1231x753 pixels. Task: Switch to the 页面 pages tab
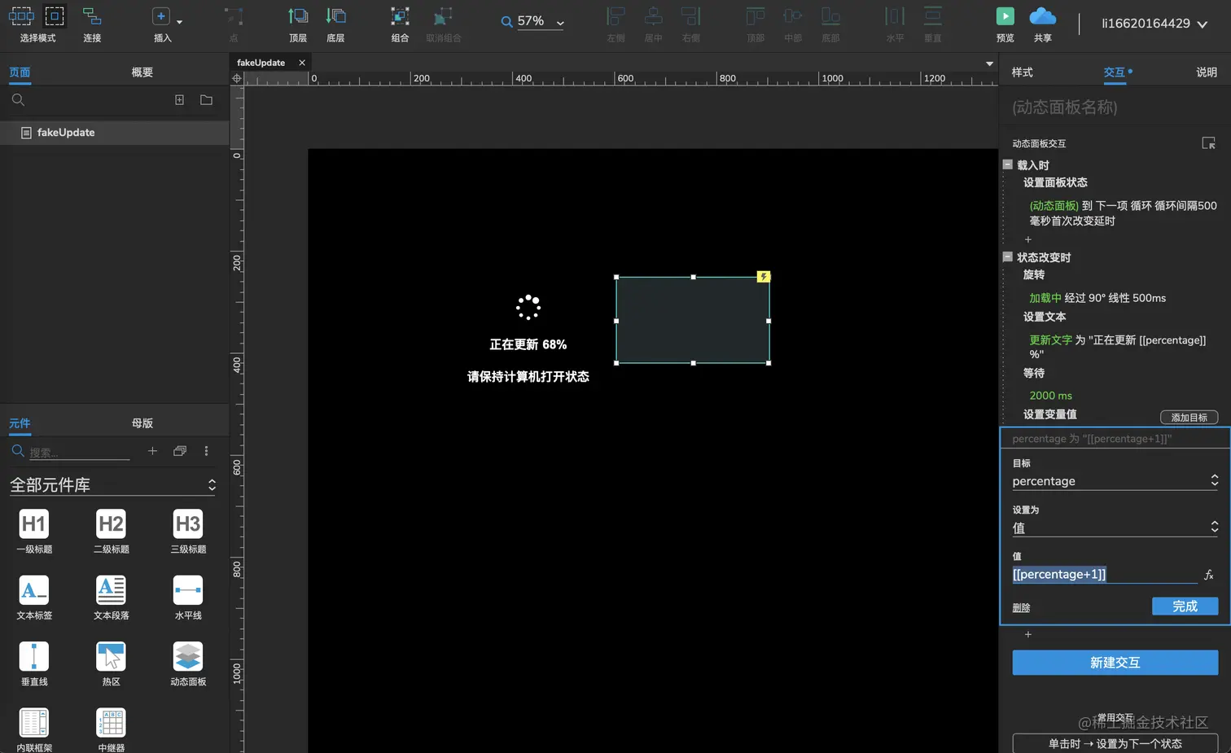(20, 72)
